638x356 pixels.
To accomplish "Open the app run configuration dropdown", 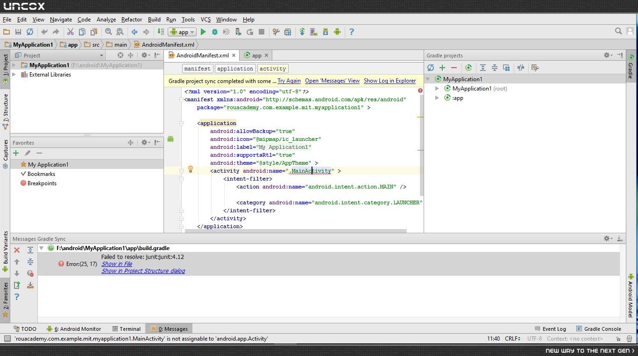I will (x=183, y=32).
